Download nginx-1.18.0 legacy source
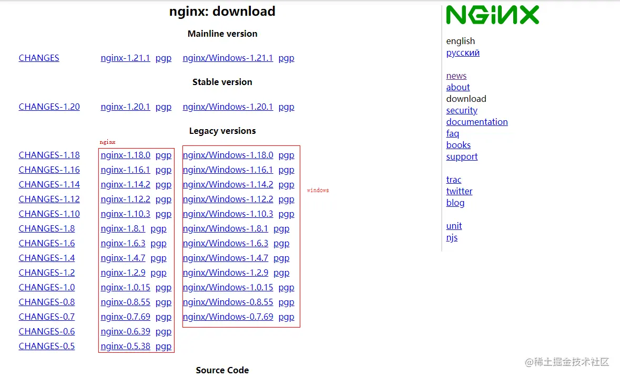This screenshot has width=620, height=378. pos(125,155)
